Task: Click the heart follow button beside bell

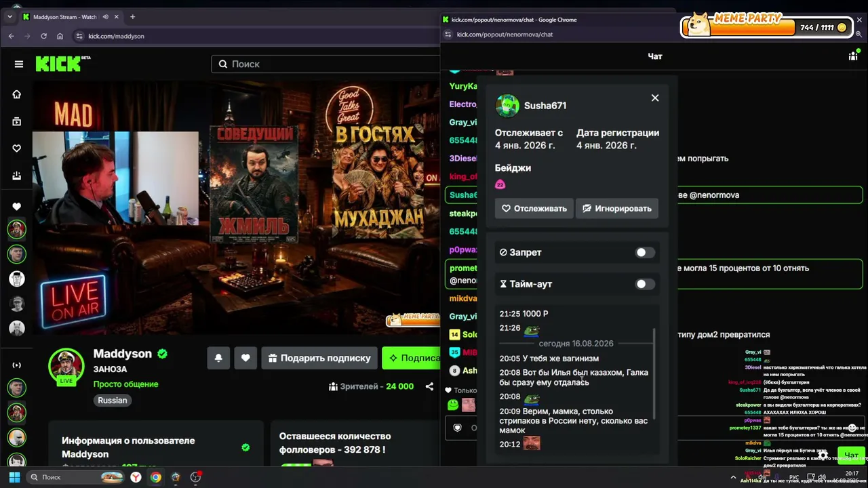Action: click(245, 358)
